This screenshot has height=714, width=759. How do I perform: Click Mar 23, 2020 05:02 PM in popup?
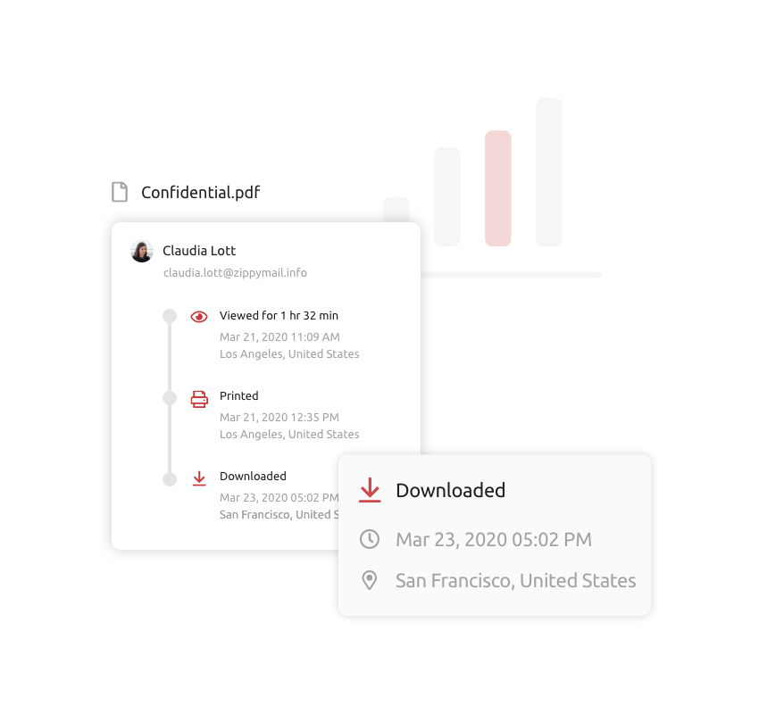pos(494,540)
